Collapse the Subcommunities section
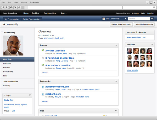The height and width of the screenshot is (120, 157). coord(2,81)
